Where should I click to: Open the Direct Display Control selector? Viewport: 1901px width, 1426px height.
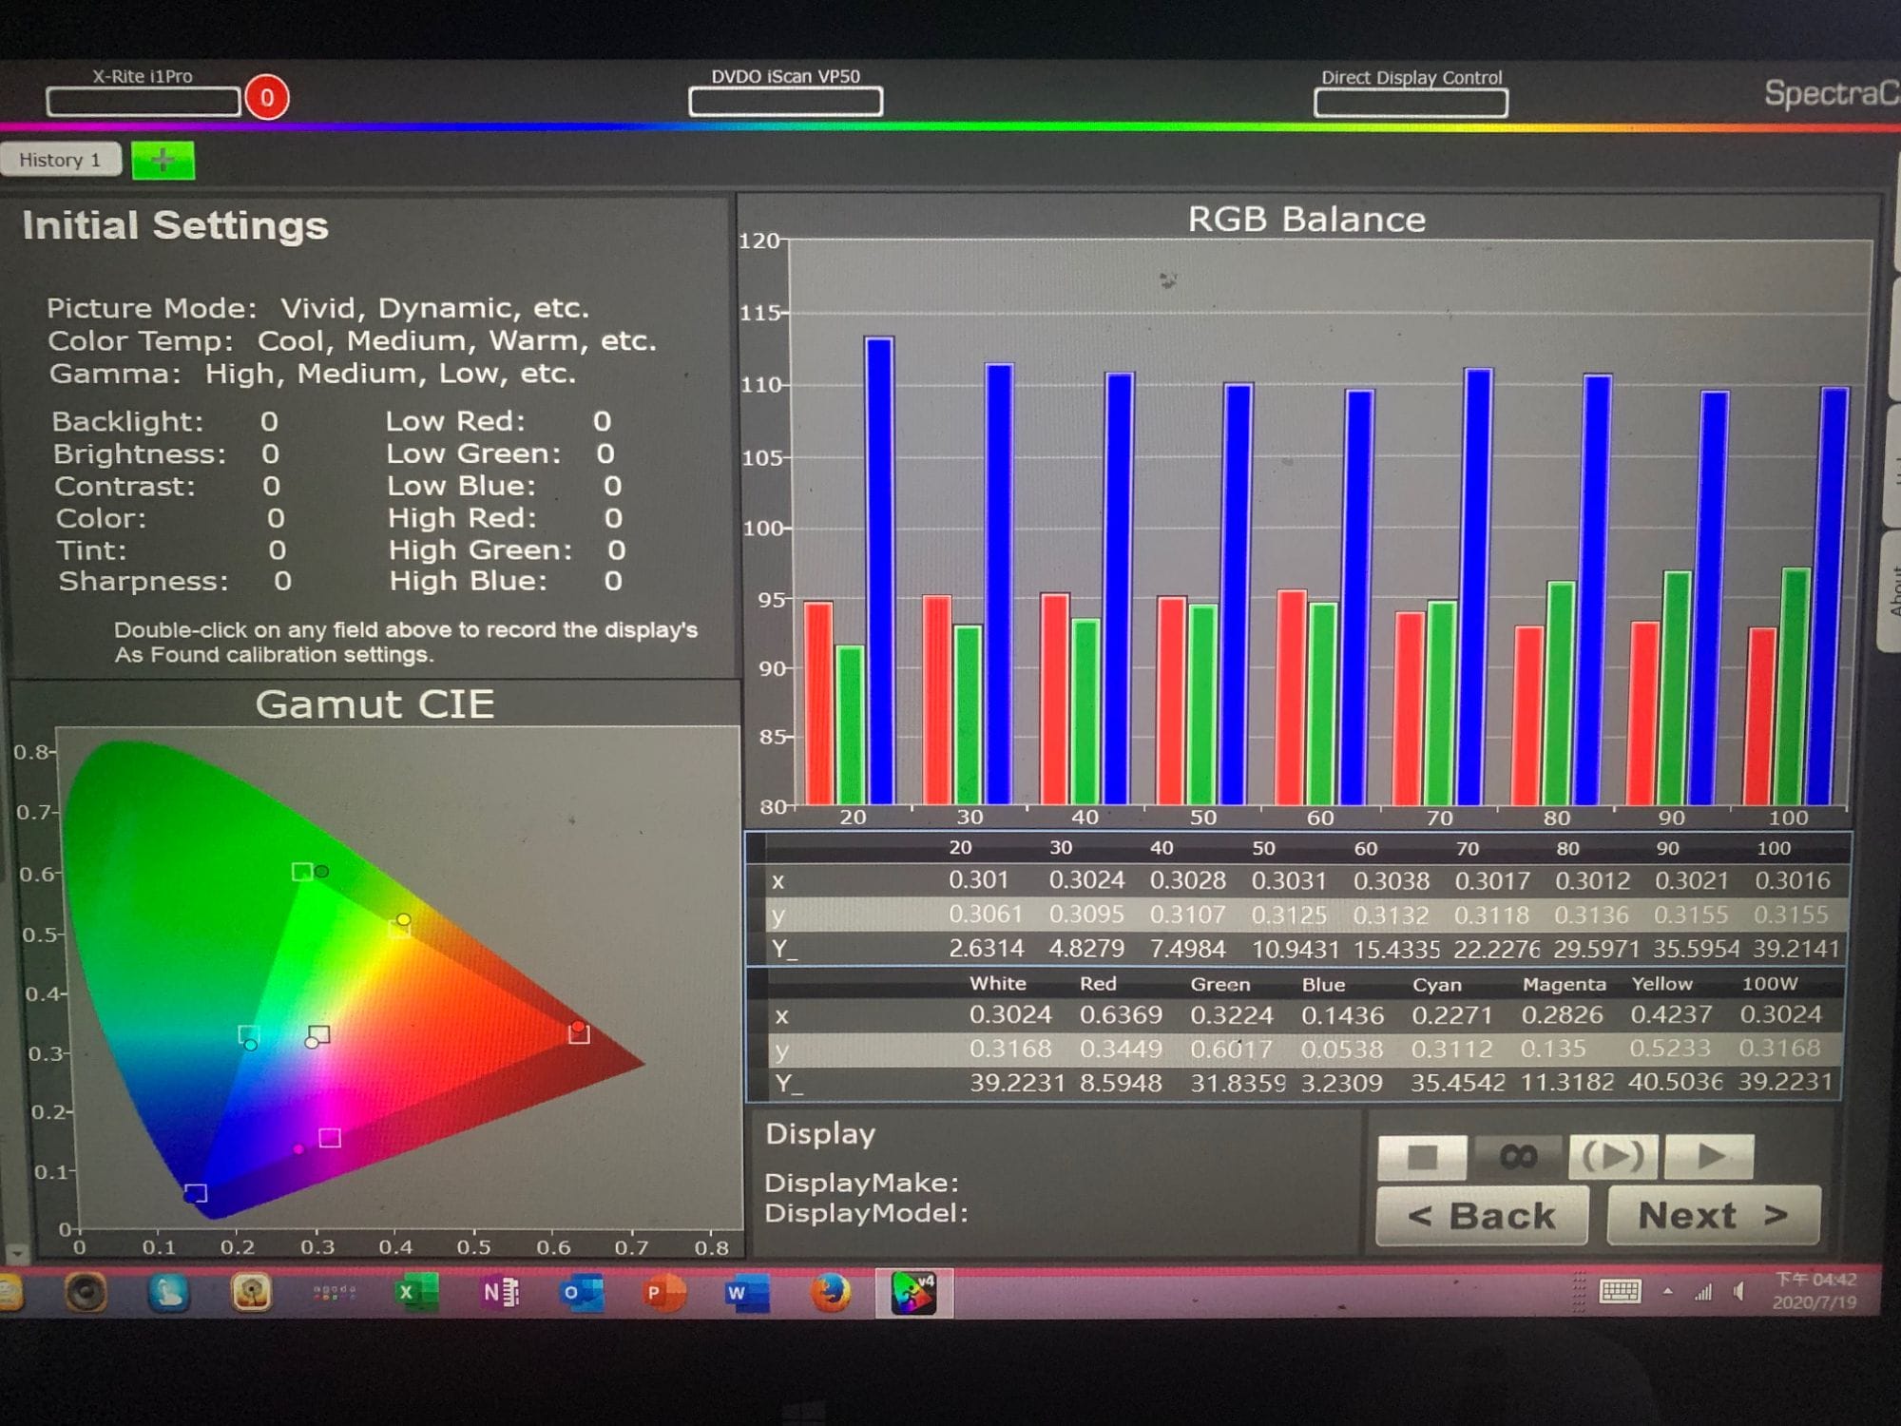coord(1411,104)
